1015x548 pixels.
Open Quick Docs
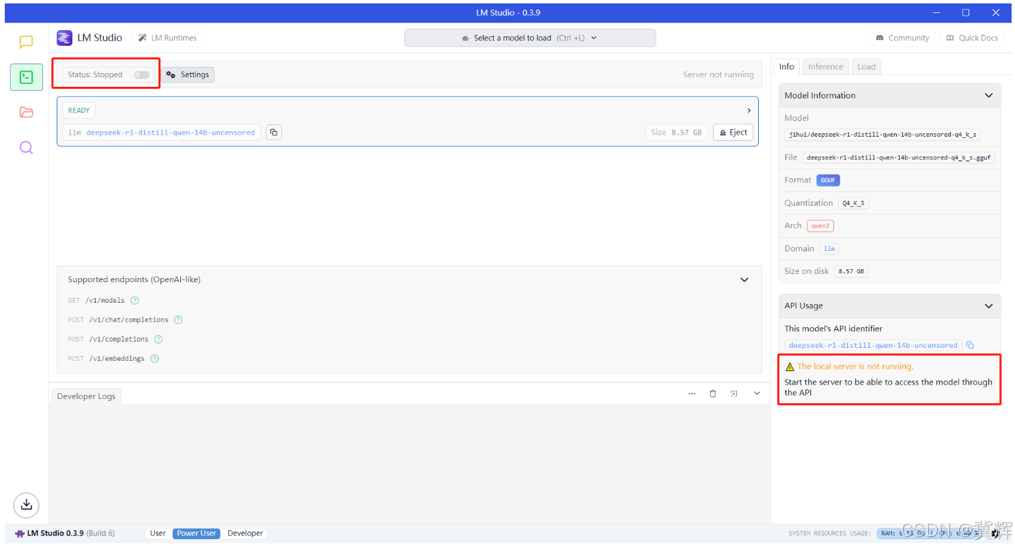pos(972,38)
